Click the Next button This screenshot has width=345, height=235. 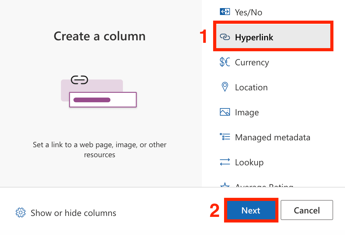click(x=251, y=210)
